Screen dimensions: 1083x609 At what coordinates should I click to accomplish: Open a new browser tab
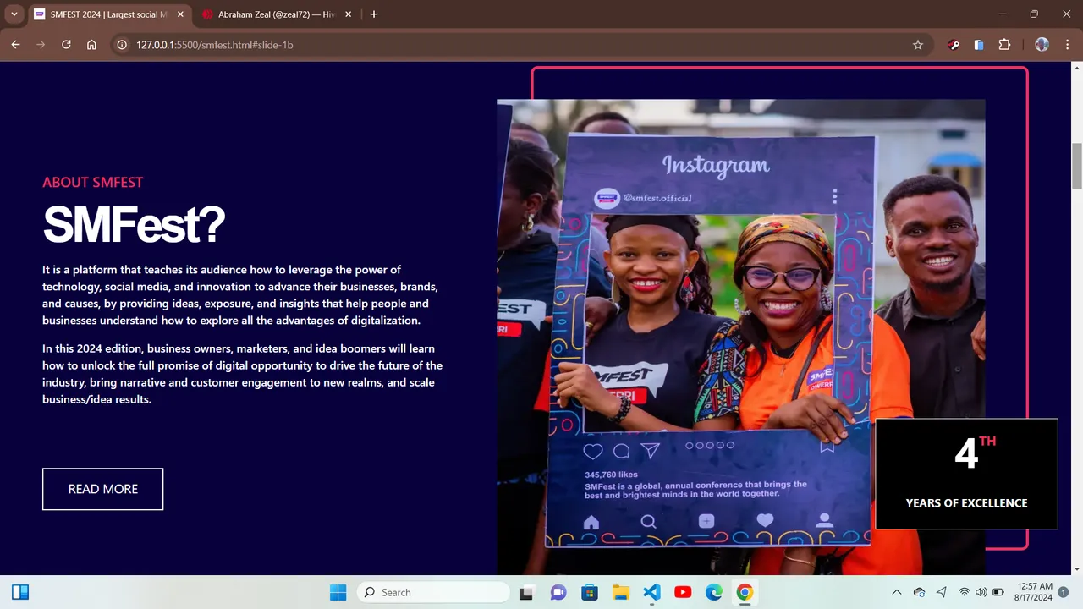[x=374, y=14]
